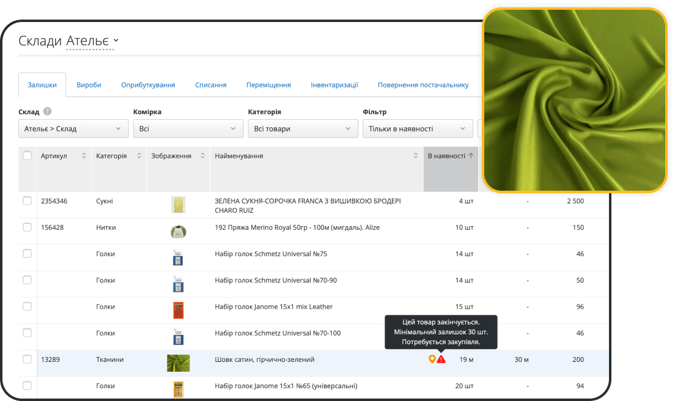Switch to the Оприбуткування tab
This screenshot has width=675, height=401.
148,85
